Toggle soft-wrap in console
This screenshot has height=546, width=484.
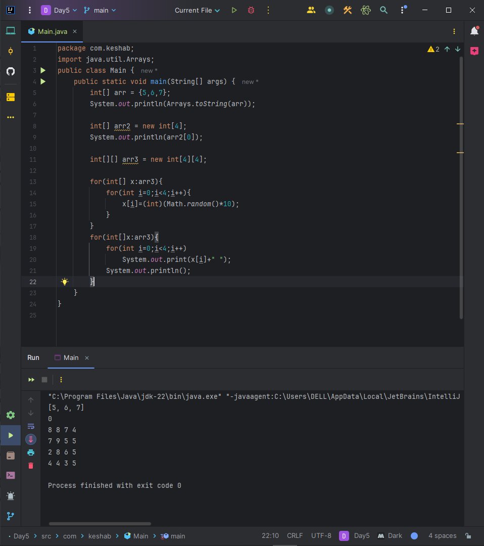[x=31, y=426]
